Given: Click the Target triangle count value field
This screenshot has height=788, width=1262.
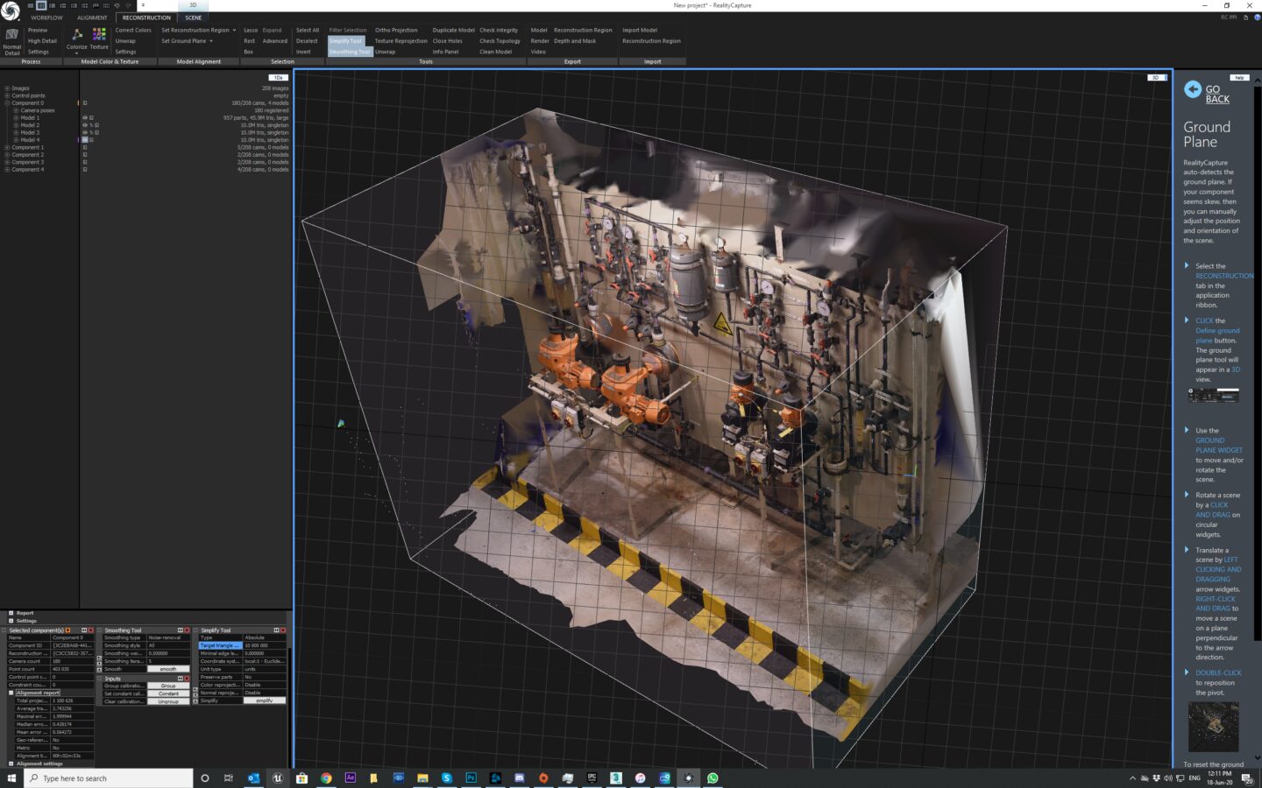Looking at the screenshot, I should click(265, 645).
